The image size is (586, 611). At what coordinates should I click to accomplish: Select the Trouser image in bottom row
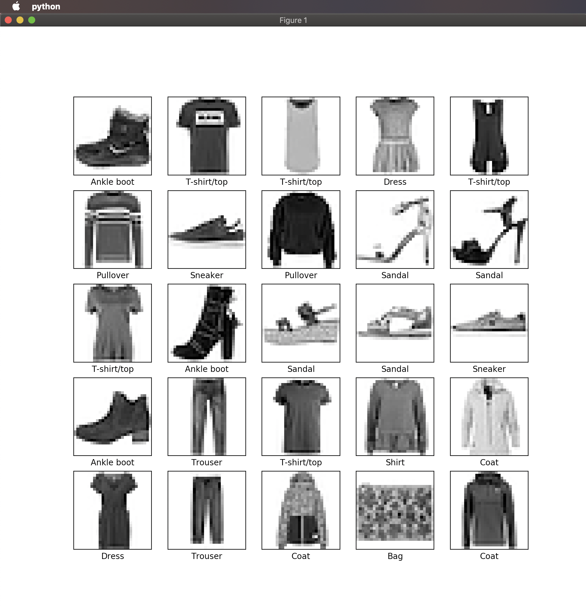click(x=207, y=510)
